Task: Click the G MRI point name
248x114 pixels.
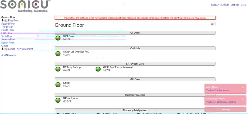Action: pyautogui.click(x=66, y=83)
